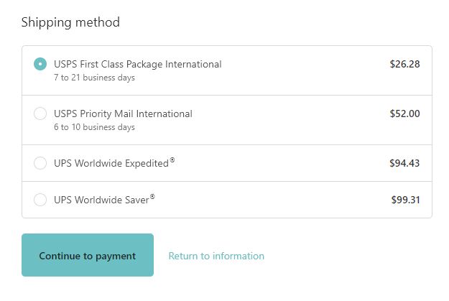Screen dimensions: 449x301
Task: Click the Continue to payment button
Action: [87, 255]
